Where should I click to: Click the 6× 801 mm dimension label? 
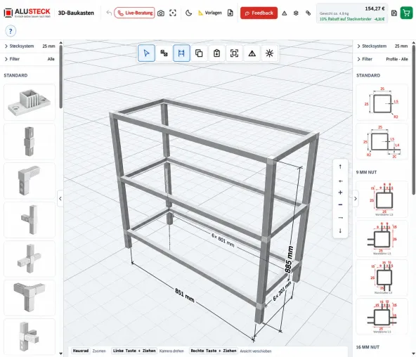[x=223, y=240]
